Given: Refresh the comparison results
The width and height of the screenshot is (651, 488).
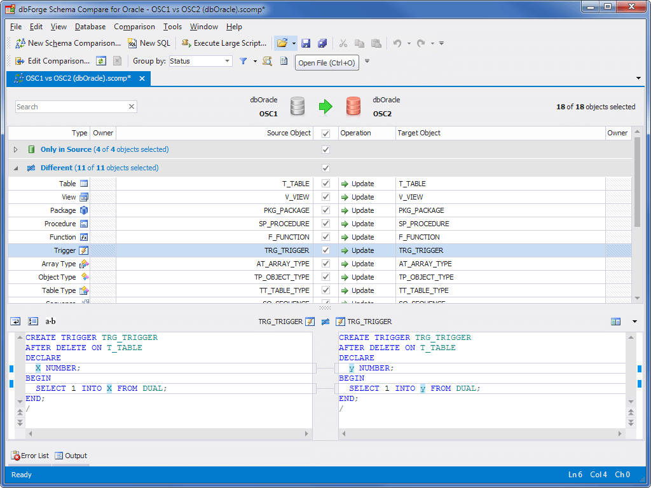Looking at the screenshot, I should 101,62.
